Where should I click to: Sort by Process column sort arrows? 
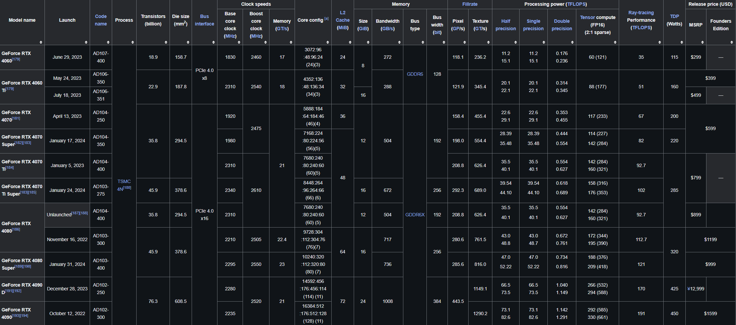click(133, 42)
